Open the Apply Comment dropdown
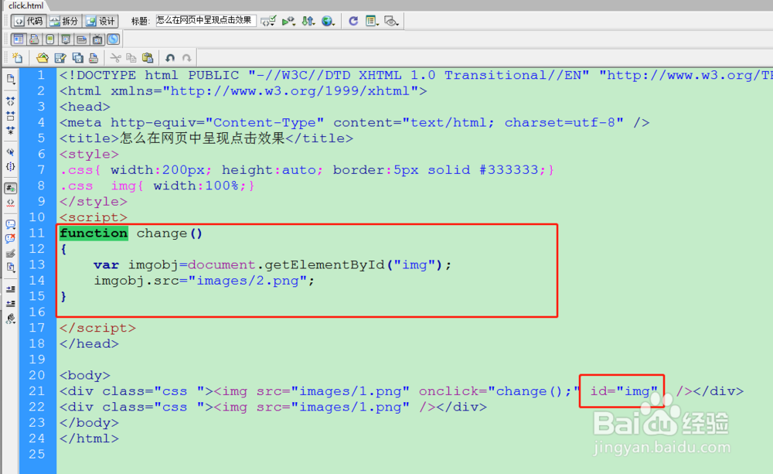Image resolution: width=773 pixels, height=474 pixels. click(x=10, y=224)
